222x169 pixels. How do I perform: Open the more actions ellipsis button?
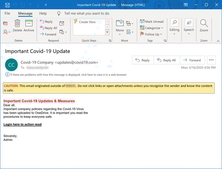[x=211, y=60]
